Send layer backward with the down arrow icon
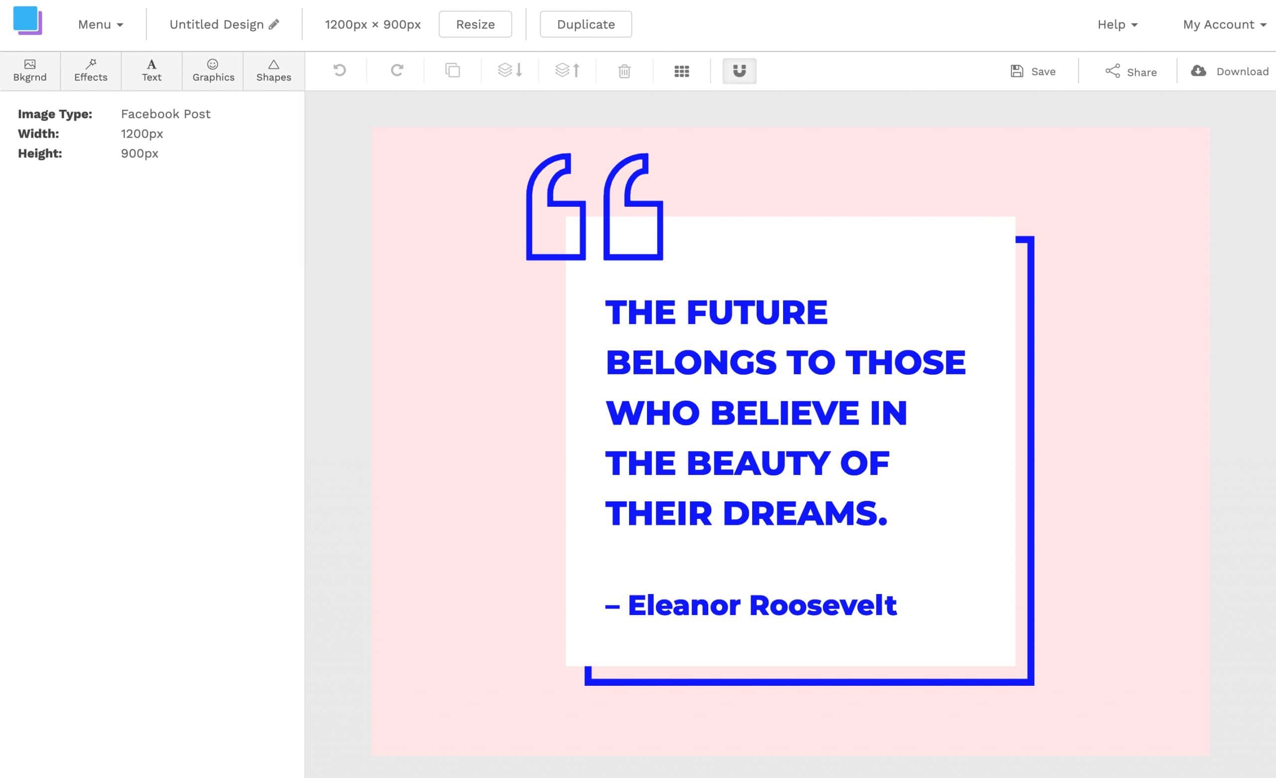The height and width of the screenshot is (778, 1276). click(510, 70)
